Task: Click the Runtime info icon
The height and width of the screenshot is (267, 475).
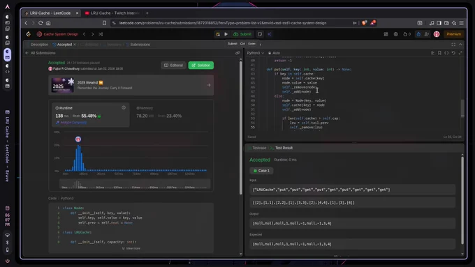Action: tap(124, 107)
